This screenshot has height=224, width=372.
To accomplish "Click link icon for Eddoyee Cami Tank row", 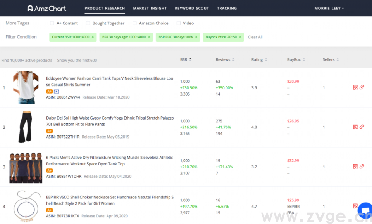I will (x=362, y=87).
